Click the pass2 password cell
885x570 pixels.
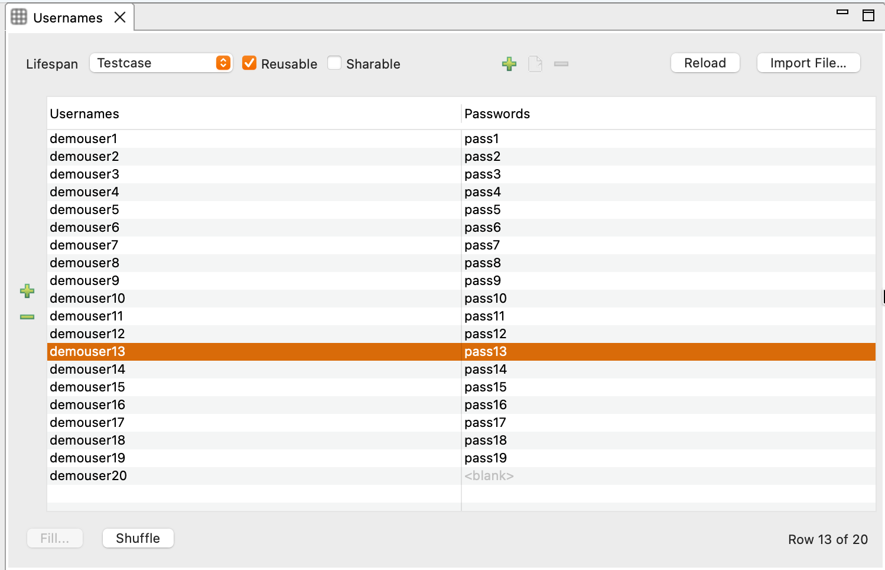click(x=669, y=157)
